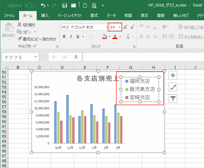Click the Save floppy disk icon
Viewport: 204px width, 168px height.
tap(65, 5)
